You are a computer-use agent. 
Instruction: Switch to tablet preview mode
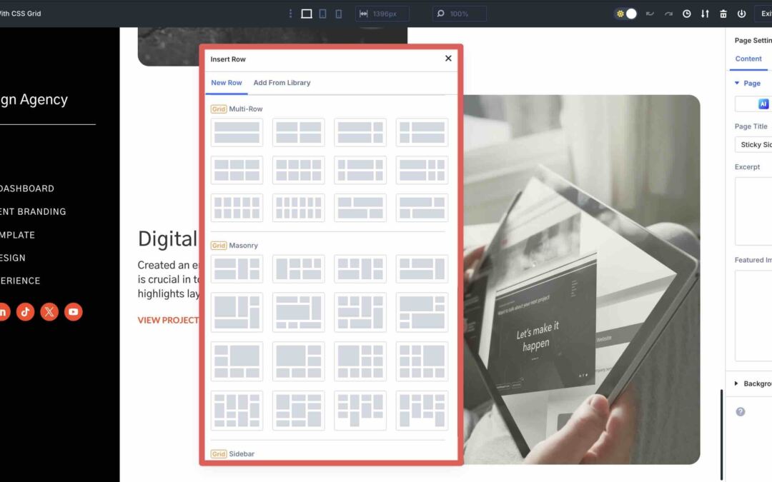[323, 14]
